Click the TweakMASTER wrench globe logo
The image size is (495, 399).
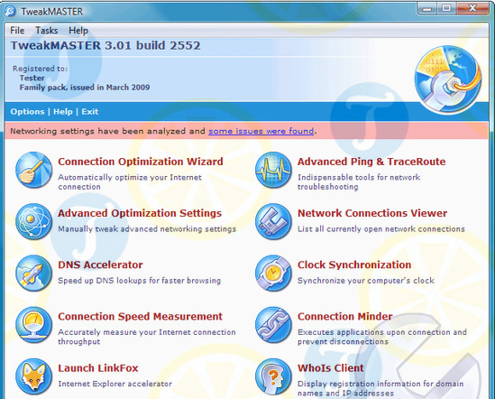pyautogui.click(x=448, y=79)
